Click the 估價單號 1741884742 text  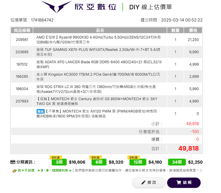(x=32, y=20)
